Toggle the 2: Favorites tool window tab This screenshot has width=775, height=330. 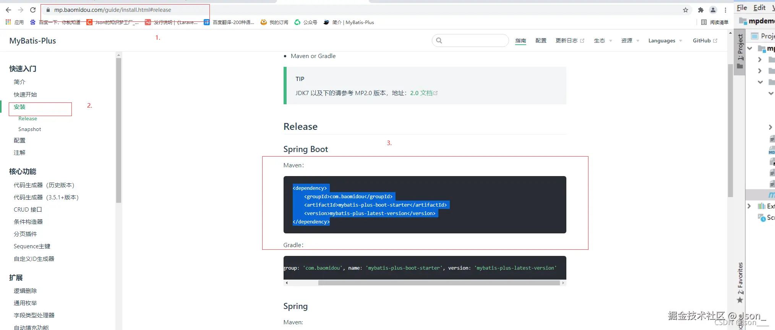pos(740,283)
